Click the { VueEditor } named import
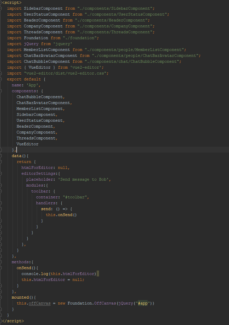The height and width of the screenshot is (325, 229). pos(40,67)
